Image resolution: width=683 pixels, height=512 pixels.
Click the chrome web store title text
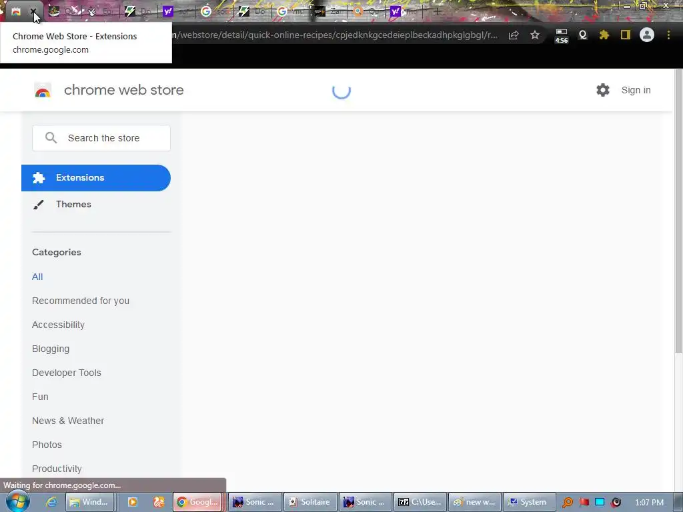[123, 90]
